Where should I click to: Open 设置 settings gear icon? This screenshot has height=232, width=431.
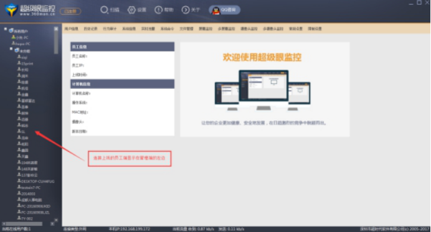point(131,10)
